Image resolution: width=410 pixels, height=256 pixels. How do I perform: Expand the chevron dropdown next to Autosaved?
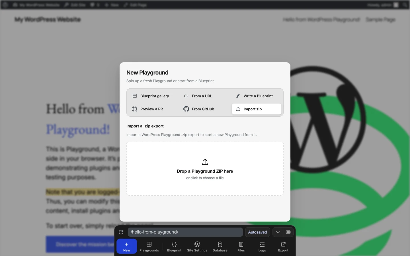278,232
